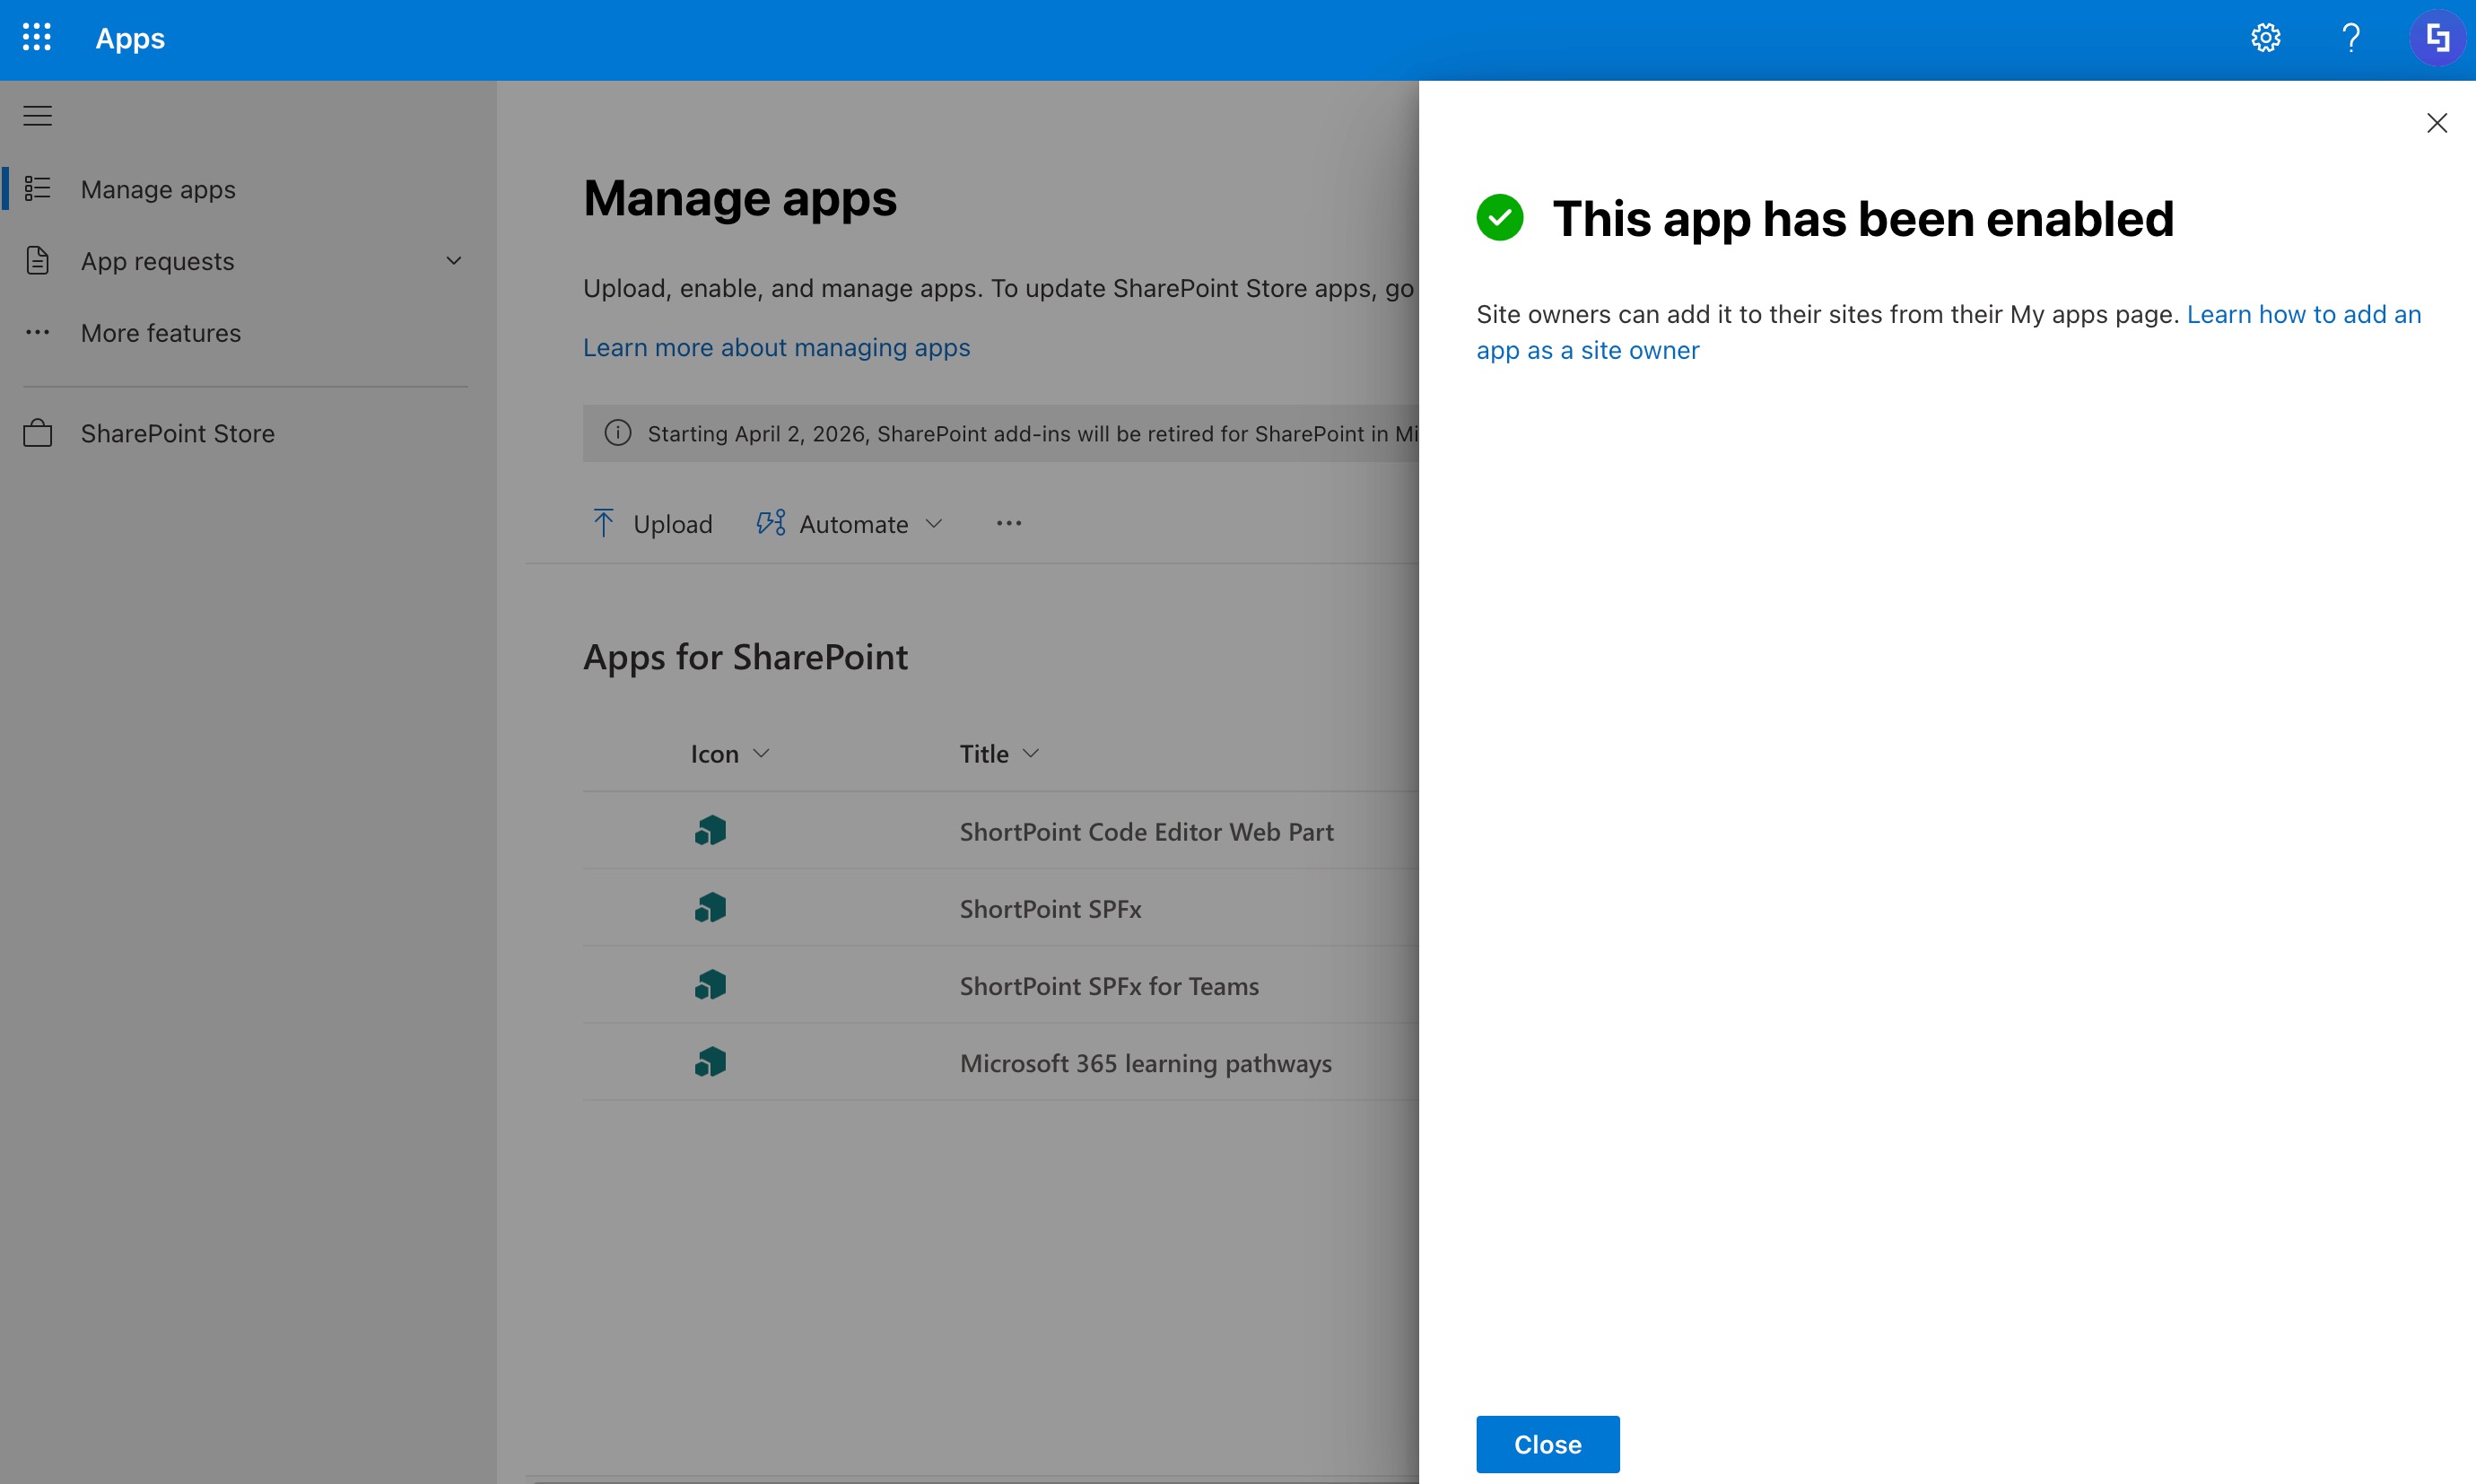Collapse the navigation hamburger menu

[38, 116]
